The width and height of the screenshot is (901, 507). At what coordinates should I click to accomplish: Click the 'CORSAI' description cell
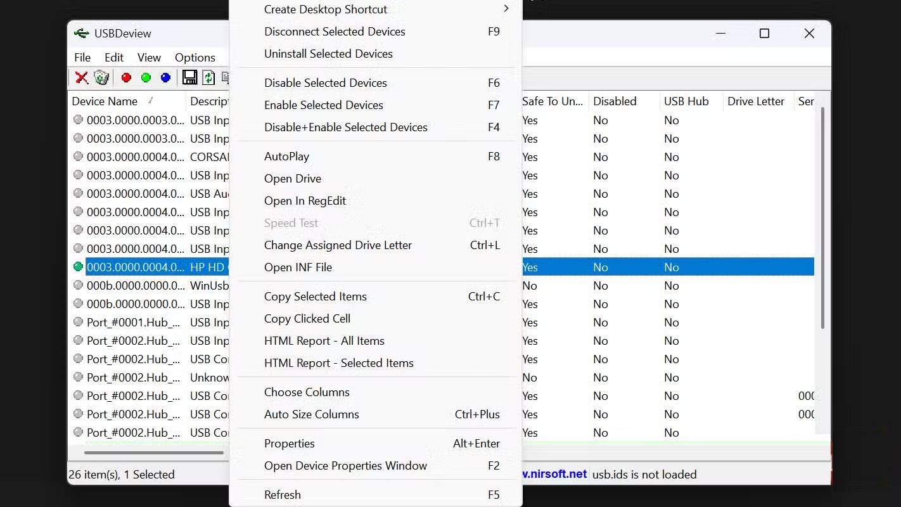pyautogui.click(x=209, y=157)
